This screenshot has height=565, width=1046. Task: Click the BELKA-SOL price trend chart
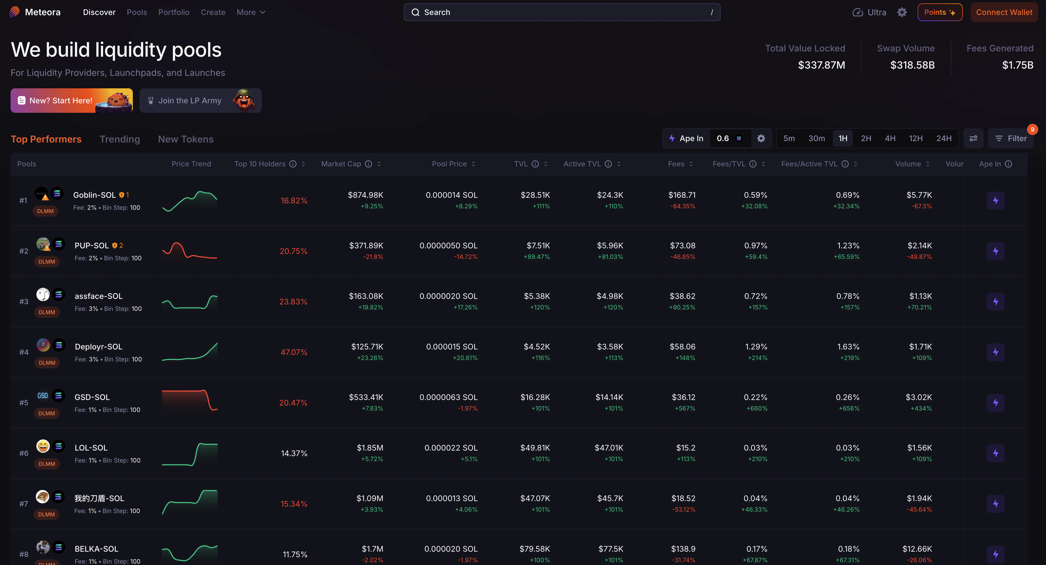click(190, 553)
